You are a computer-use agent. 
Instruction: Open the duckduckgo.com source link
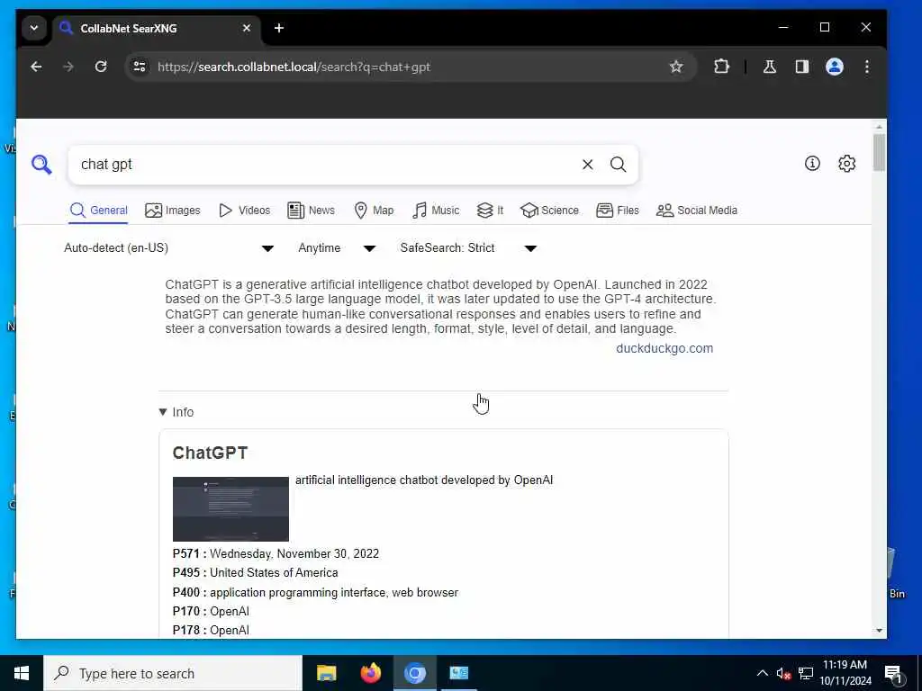click(x=664, y=348)
